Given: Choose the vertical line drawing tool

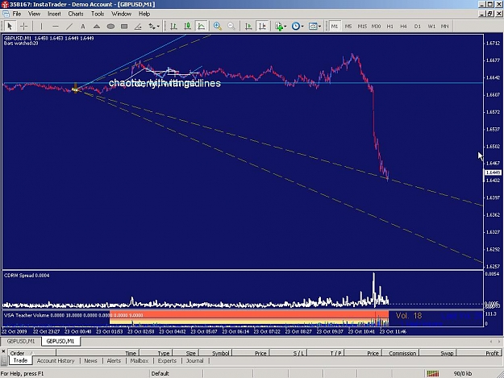Looking at the screenshot, I should 41,27.
